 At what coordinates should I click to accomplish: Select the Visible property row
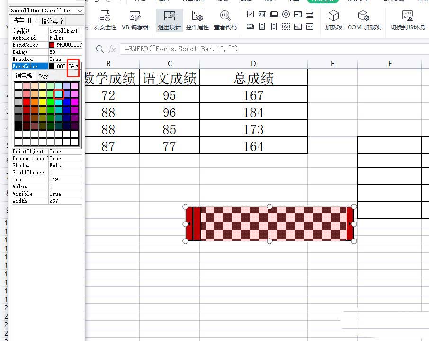[47, 194]
